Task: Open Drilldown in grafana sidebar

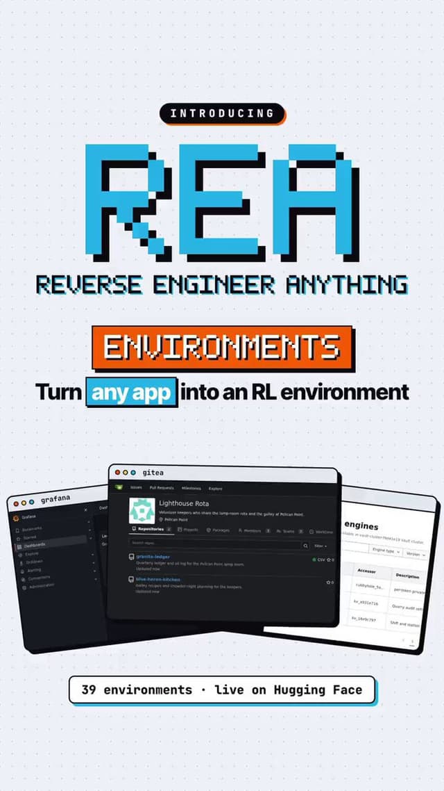Action: (35, 562)
